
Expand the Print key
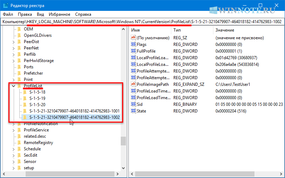pyautogui.click(x=13, y=80)
